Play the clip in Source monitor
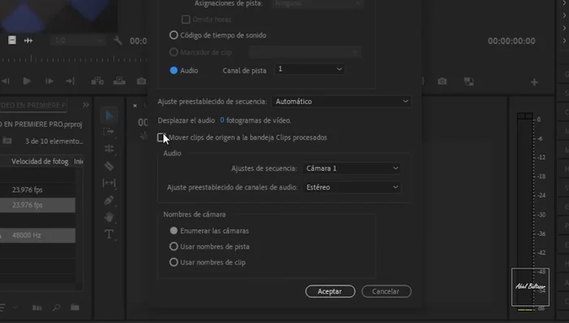Viewport: 569px width, 323px height. click(27, 81)
